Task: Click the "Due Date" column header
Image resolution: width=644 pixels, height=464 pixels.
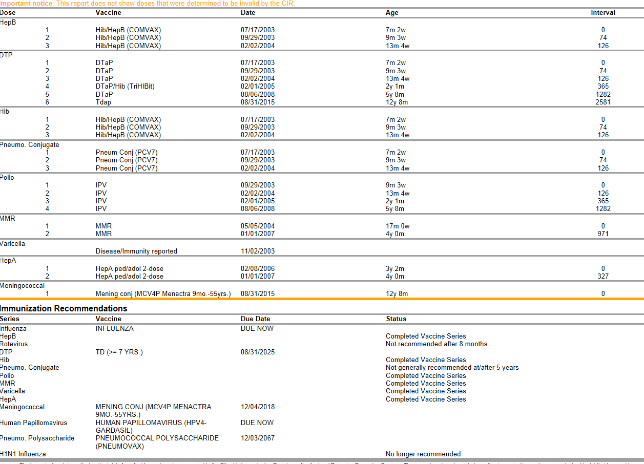Action: coord(256,319)
